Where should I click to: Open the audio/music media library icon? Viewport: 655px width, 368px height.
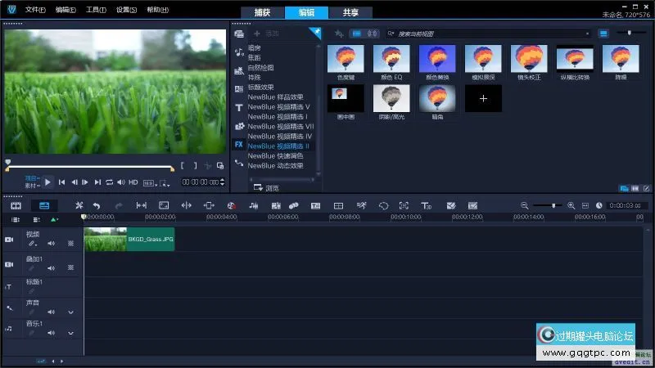[x=238, y=52]
